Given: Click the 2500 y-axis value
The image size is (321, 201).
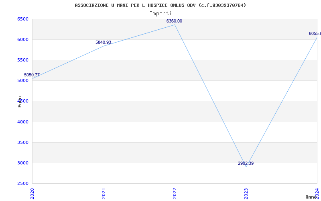Looking at the screenshot, I should click(x=22, y=184).
